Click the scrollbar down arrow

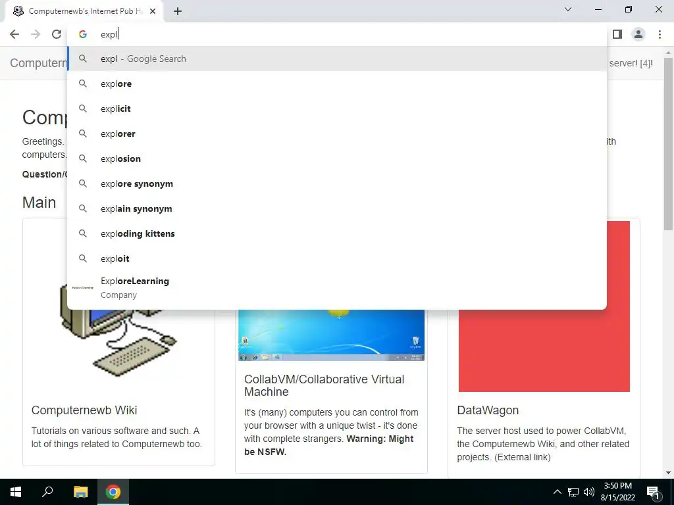(669, 473)
